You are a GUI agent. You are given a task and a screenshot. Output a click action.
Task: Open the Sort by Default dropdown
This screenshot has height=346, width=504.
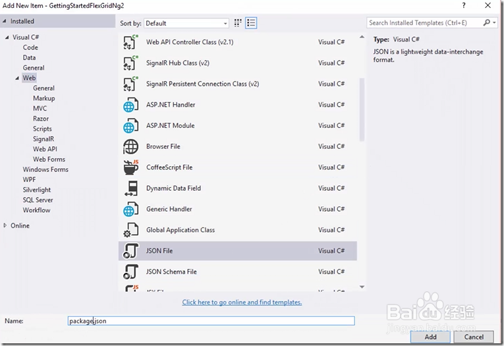[x=186, y=23]
